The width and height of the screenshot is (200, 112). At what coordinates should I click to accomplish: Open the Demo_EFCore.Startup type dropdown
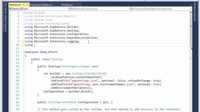[101, 9]
